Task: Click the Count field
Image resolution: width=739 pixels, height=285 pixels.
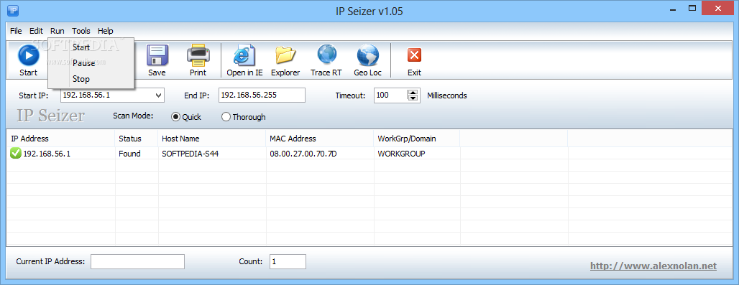Action: click(x=288, y=261)
